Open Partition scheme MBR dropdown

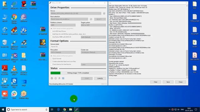click(x=63, y=25)
